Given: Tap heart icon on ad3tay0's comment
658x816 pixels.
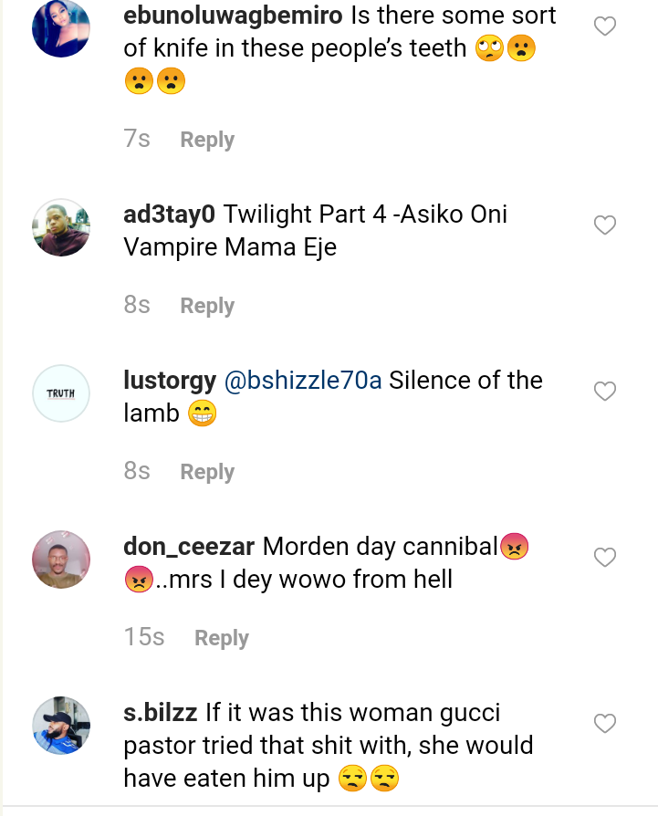Looking at the screenshot, I should [x=605, y=225].
